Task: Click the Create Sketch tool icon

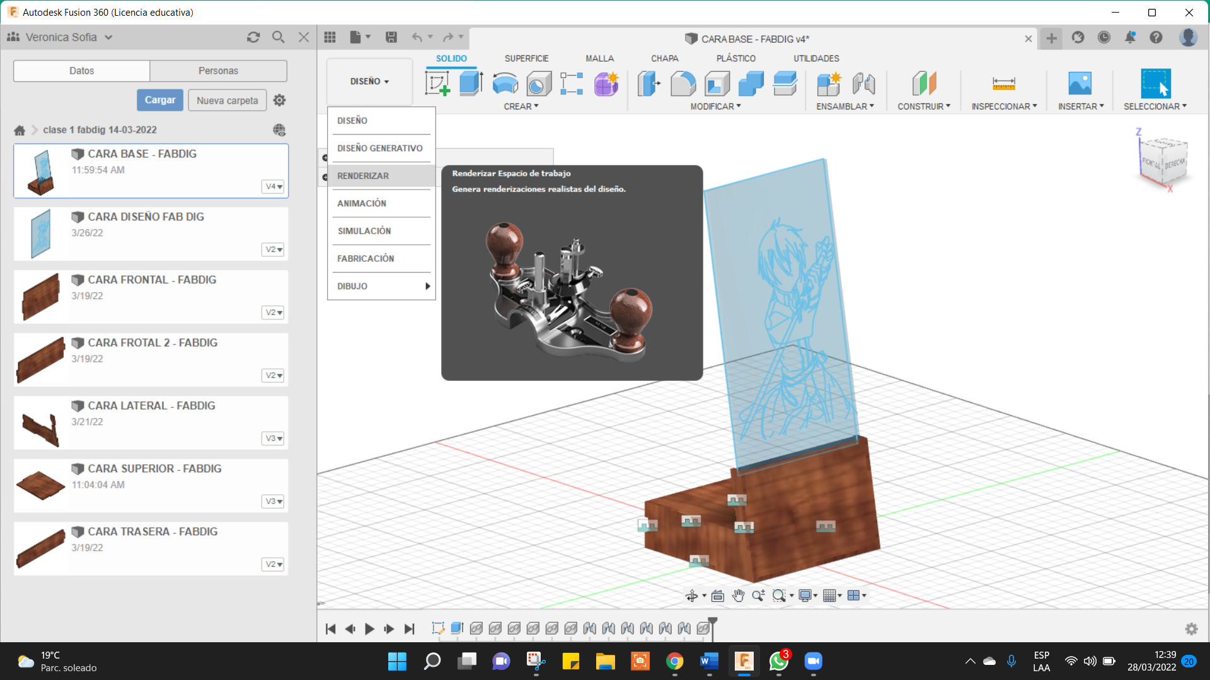Action: [x=437, y=83]
